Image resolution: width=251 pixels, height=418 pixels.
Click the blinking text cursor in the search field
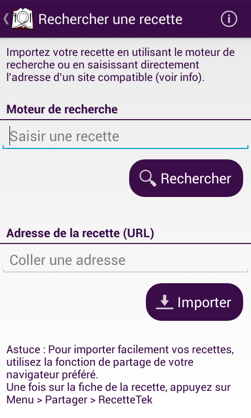[9, 136]
